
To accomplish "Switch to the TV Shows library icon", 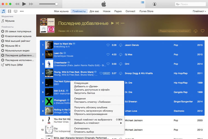I will tap(16, 11).
